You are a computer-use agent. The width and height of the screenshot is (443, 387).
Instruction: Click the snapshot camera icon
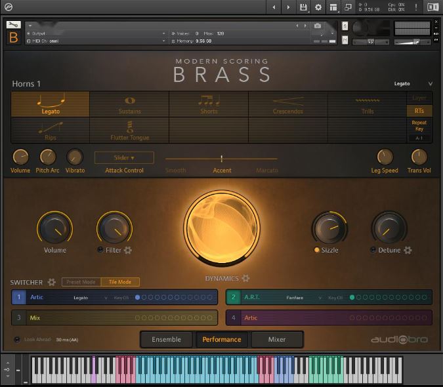pos(318,26)
